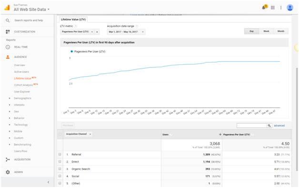Click the Search reports and help field

click(x=29, y=20)
